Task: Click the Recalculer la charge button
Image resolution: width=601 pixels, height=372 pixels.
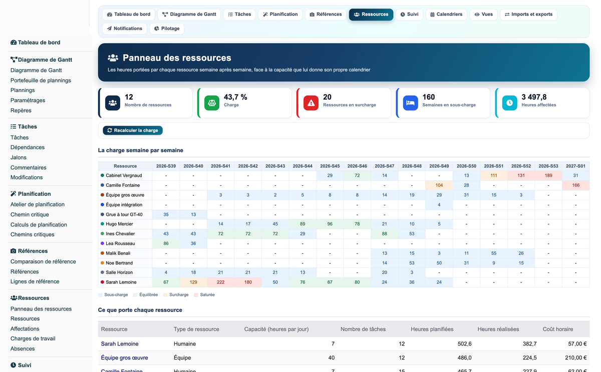Action: (133, 130)
